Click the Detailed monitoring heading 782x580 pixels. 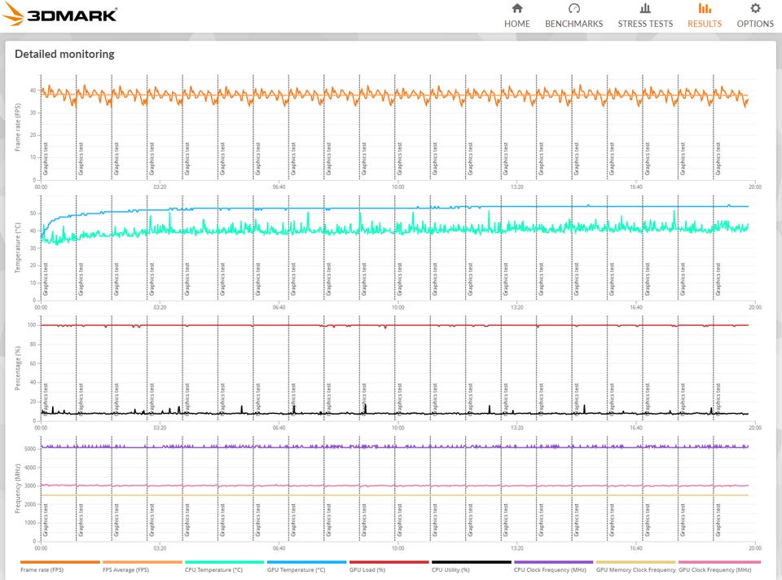pyautogui.click(x=64, y=55)
